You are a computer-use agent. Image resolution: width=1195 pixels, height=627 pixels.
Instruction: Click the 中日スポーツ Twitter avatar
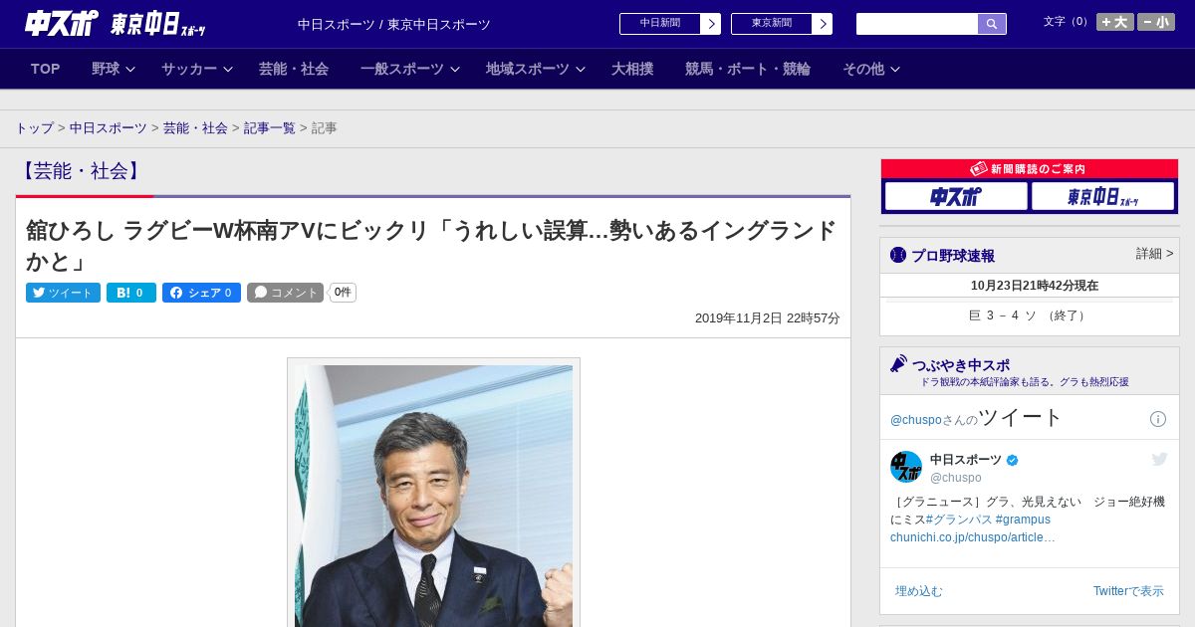pos(906,467)
